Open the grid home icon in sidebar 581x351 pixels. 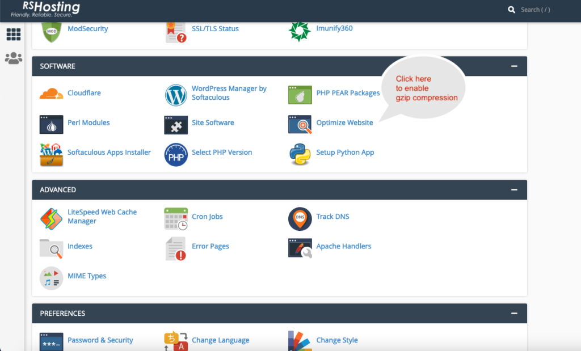click(14, 35)
